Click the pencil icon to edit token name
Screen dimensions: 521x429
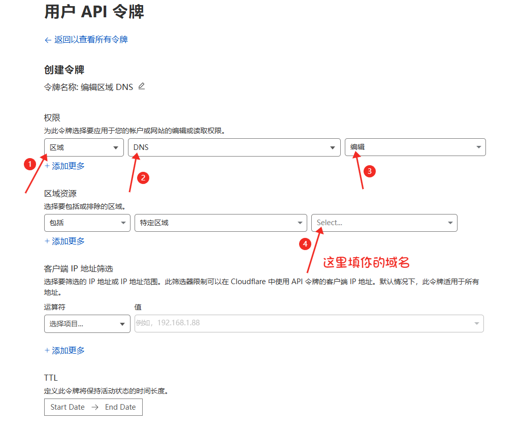(x=142, y=86)
